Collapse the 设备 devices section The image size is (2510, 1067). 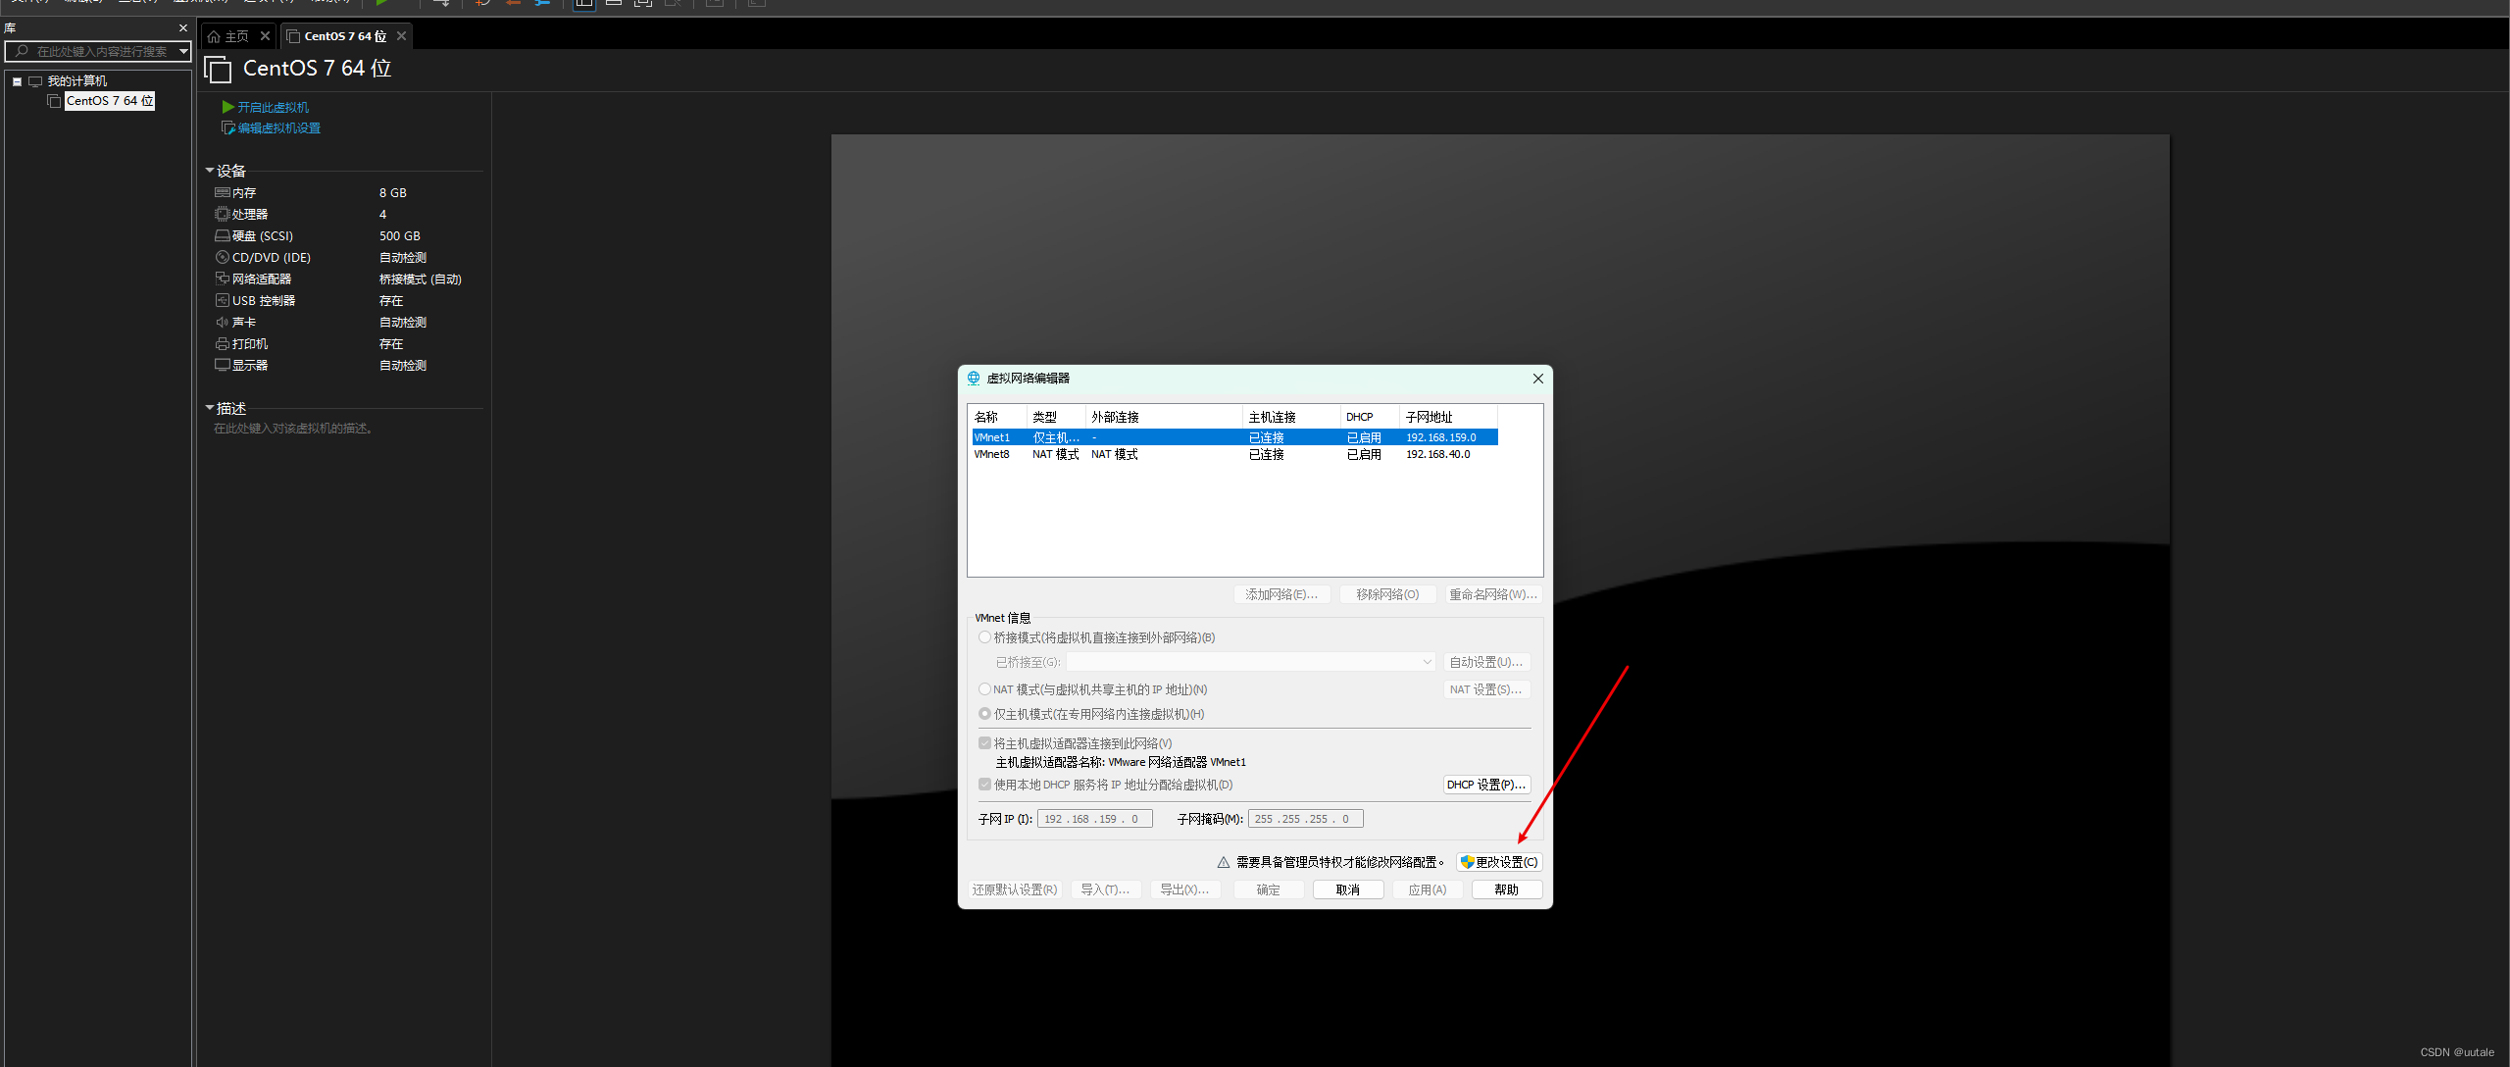210,171
